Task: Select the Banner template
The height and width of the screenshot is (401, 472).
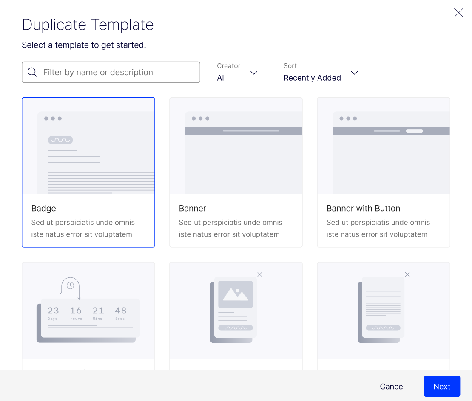Action: (x=236, y=172)
